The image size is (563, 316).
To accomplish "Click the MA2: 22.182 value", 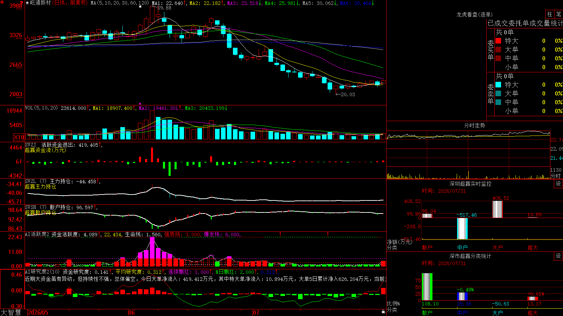I will pyautogui.click(x=207, y=3).
